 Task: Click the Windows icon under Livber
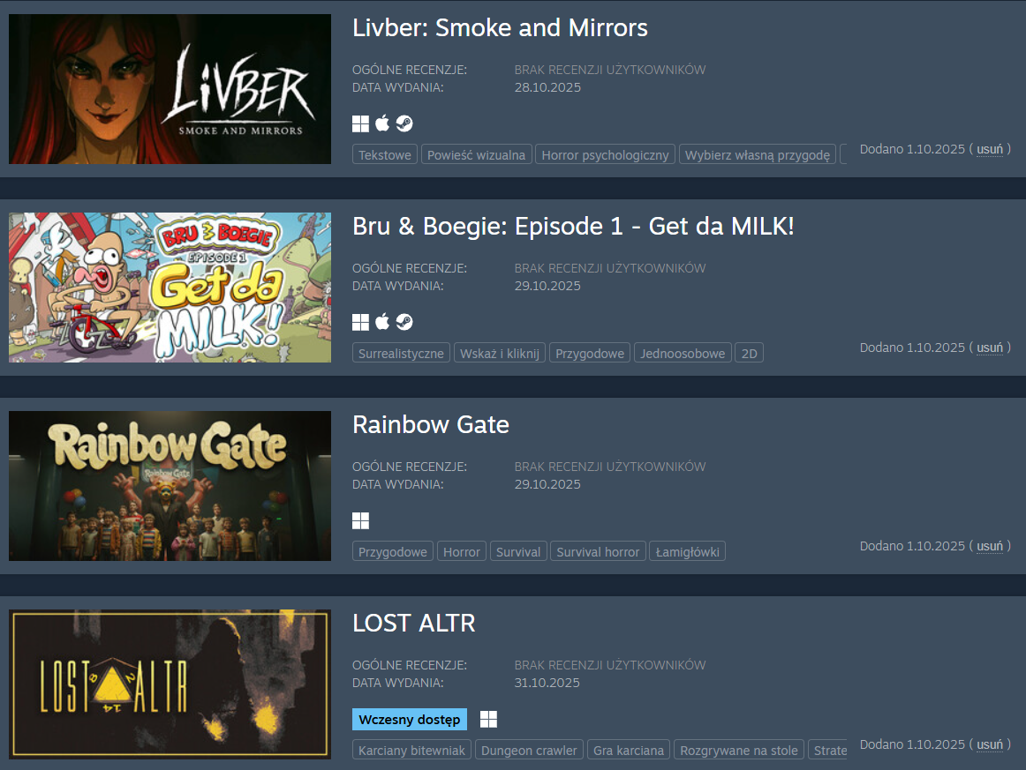click(360, 123)
